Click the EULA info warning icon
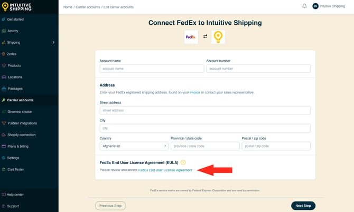 pos(183,162)
